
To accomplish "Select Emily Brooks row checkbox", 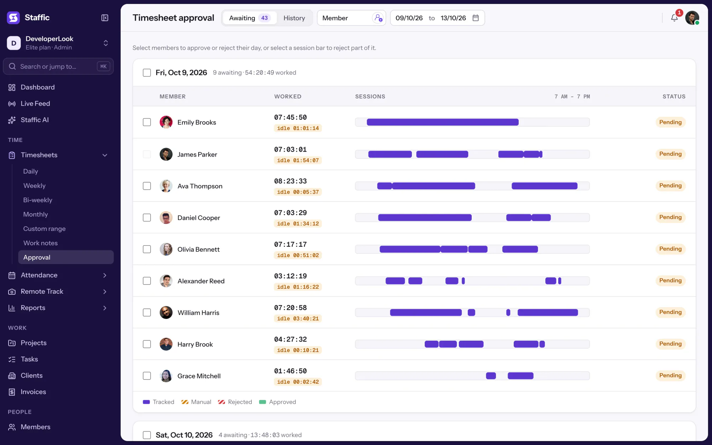I will coord(147,122).
